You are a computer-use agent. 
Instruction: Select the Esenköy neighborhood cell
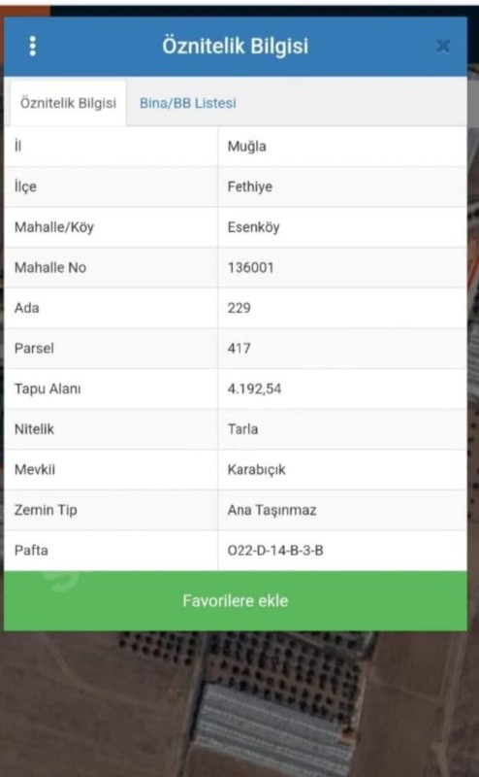pos(342,227)
